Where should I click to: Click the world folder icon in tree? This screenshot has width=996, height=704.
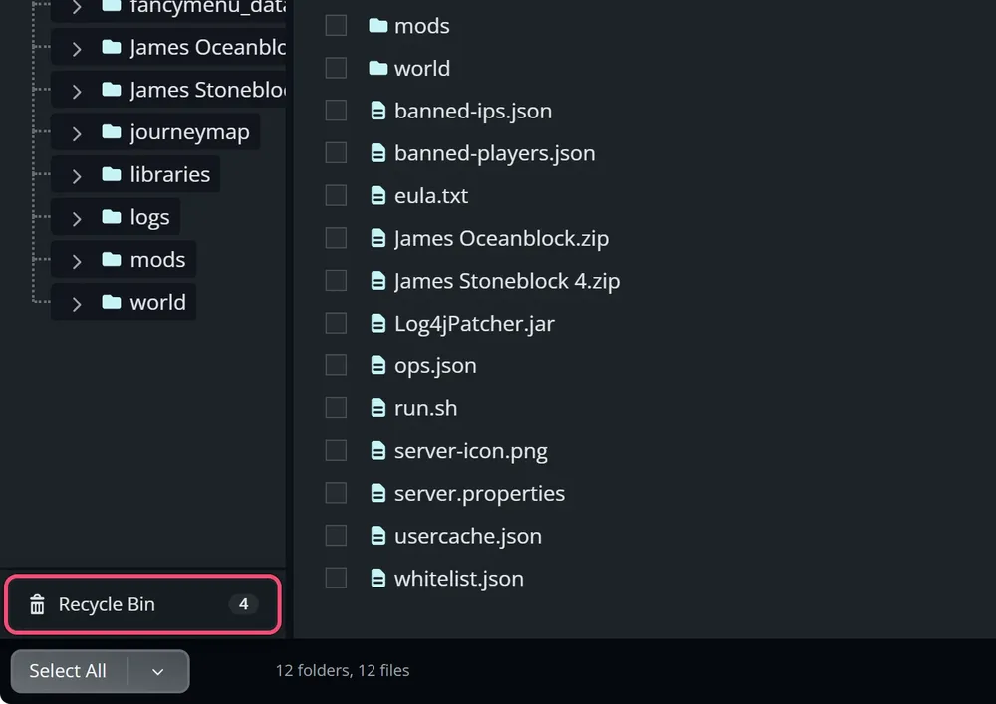coord(112,302)
